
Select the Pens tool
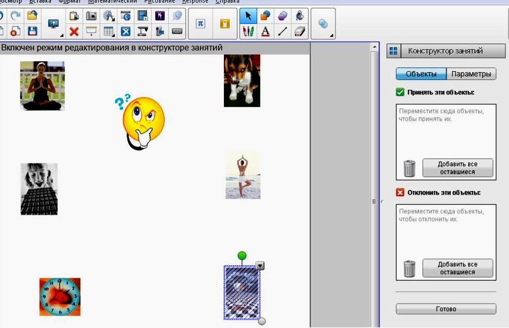248,32
